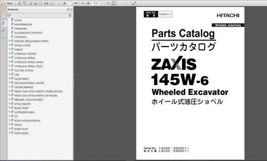Click the page number input field
The width and height of the screenshot is (267, 161).
70,3
